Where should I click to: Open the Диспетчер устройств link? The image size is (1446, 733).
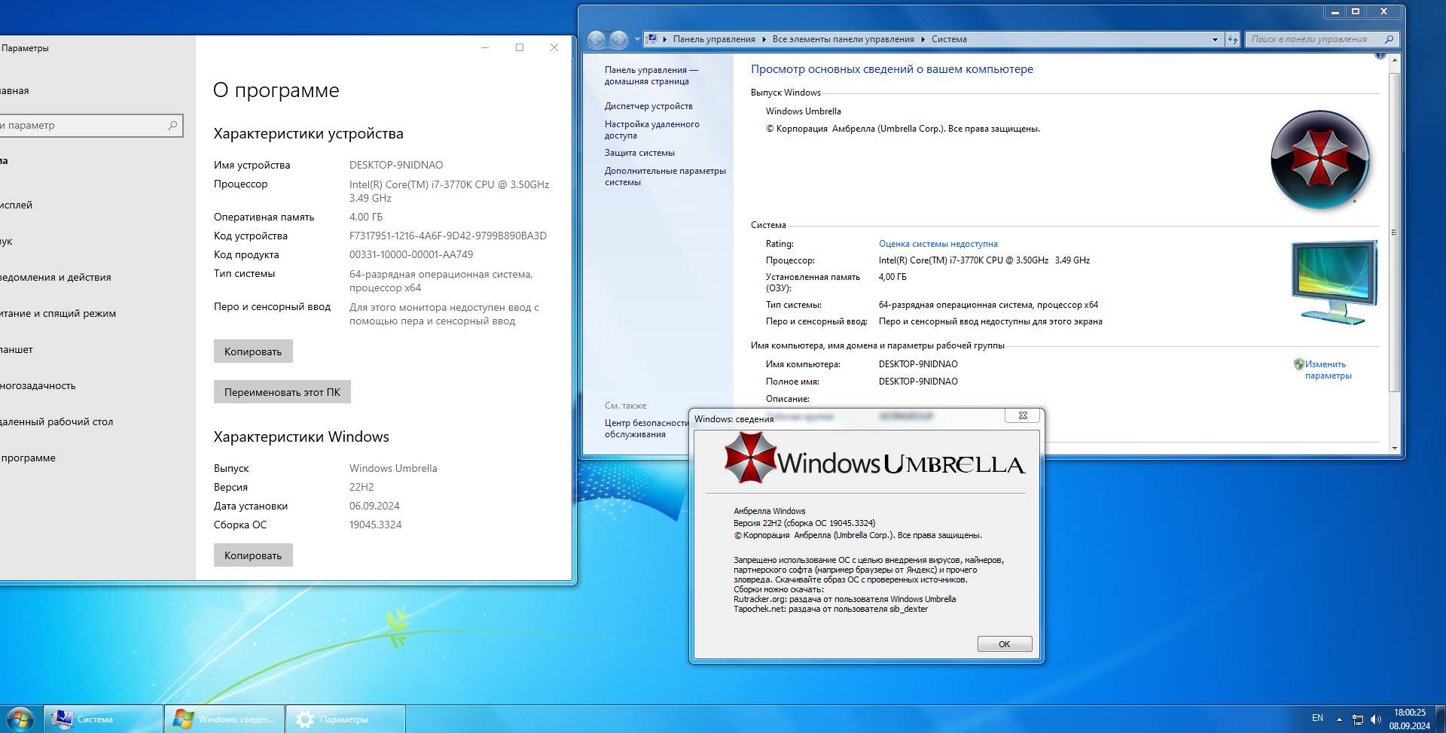tap(648, 106)
